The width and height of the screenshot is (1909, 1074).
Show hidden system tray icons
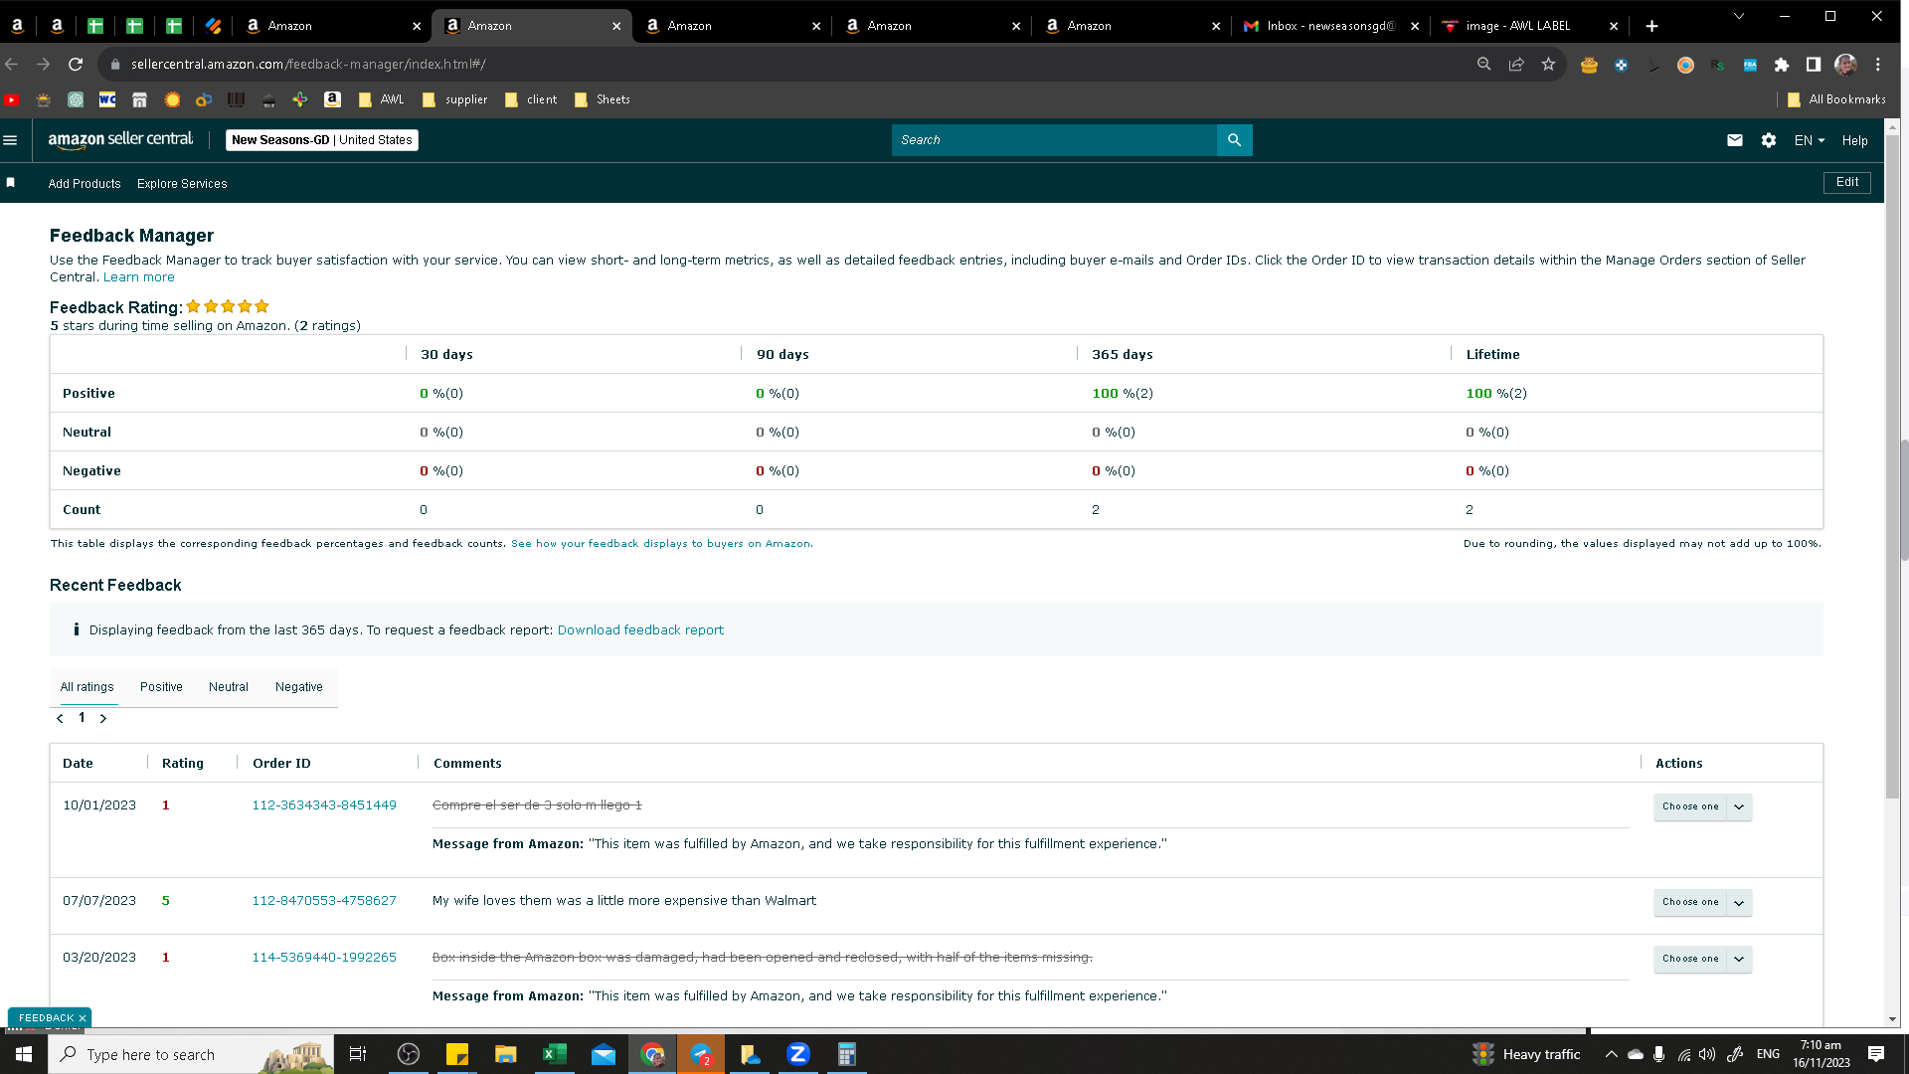click(x=1611, y=1054)
